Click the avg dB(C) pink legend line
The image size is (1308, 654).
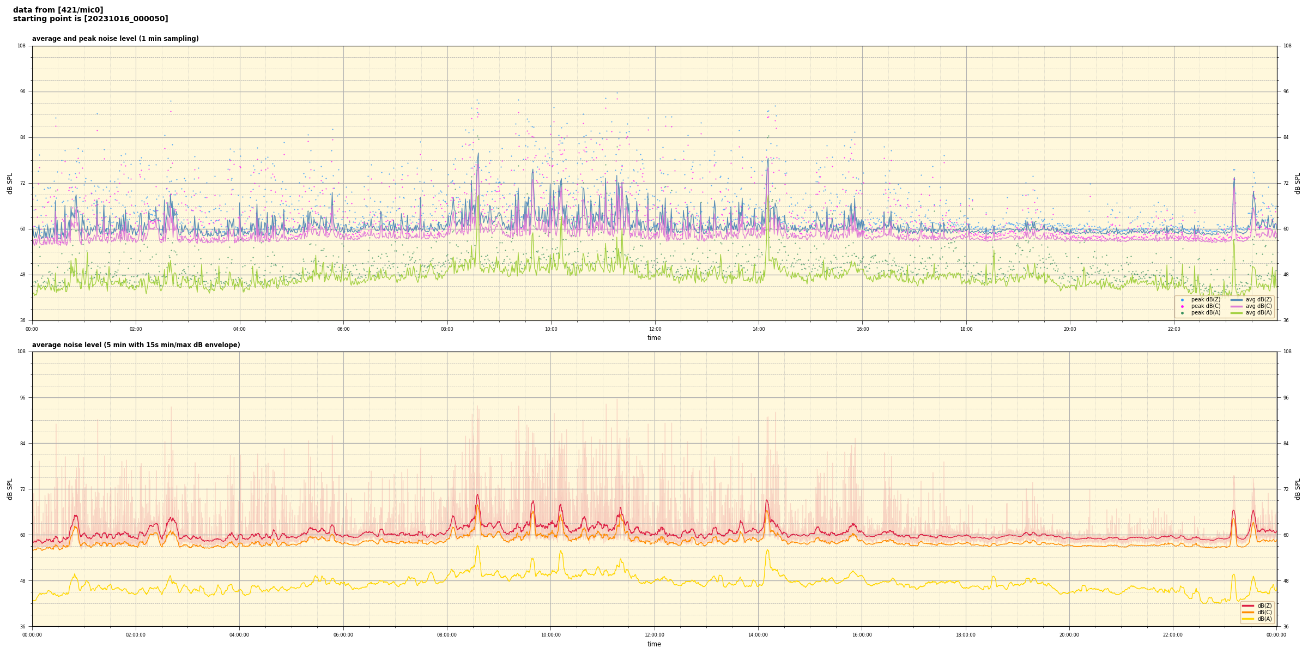click(x=1236, y=306)
